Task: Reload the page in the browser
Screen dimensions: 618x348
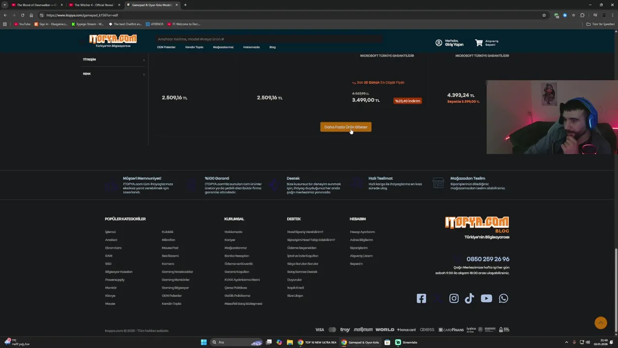Action: [x=22, y=15]
